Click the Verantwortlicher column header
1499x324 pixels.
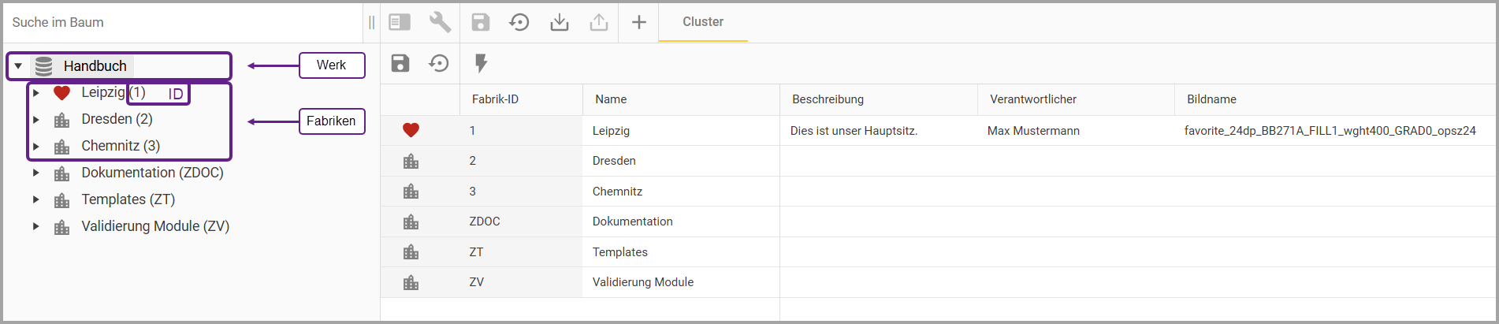(x=1032, y=99)
